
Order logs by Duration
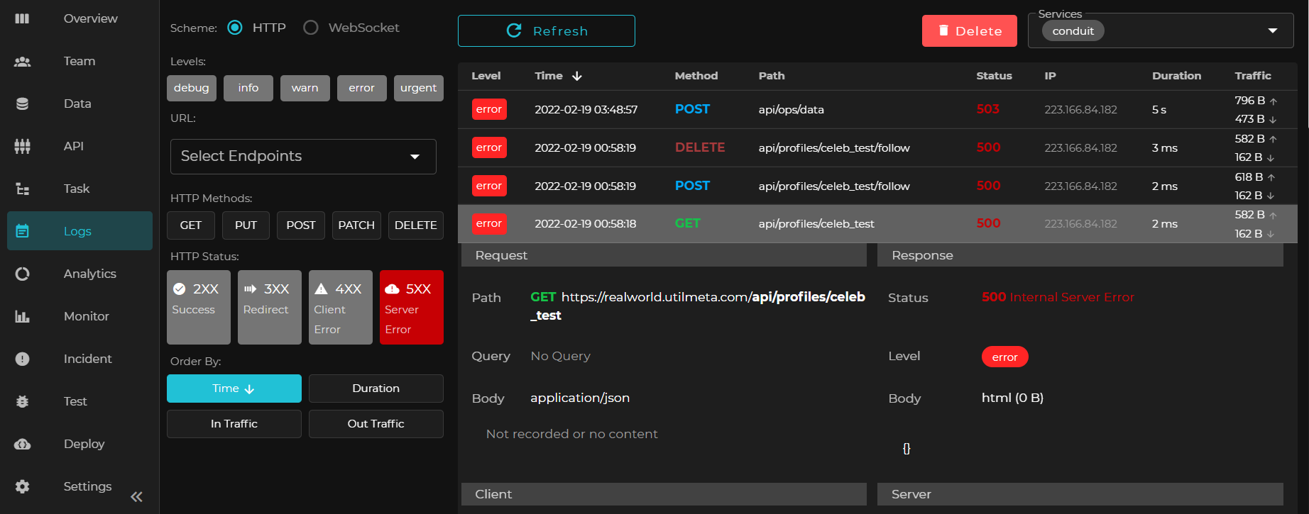click(x=376, y=389)
